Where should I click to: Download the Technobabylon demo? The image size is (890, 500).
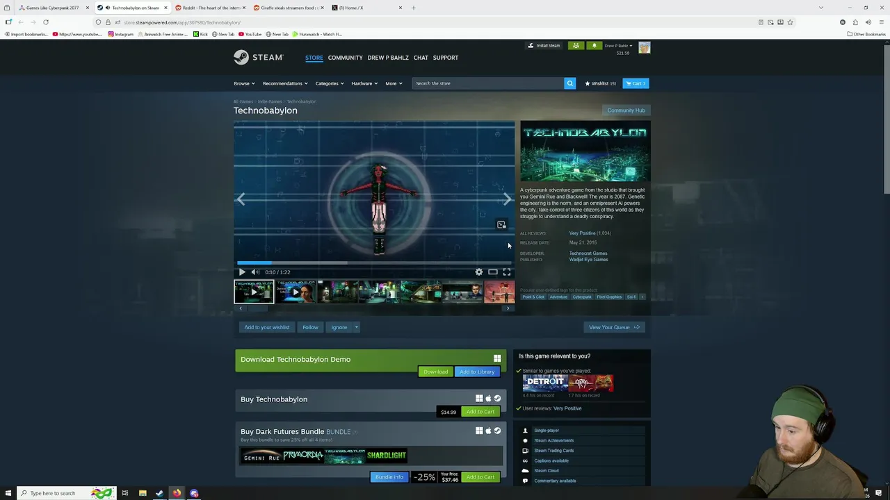(435, 372)
